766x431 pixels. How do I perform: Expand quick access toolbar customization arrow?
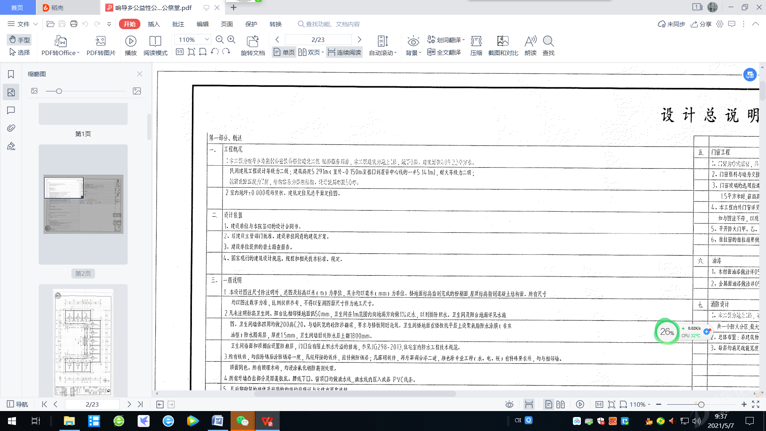109,24
